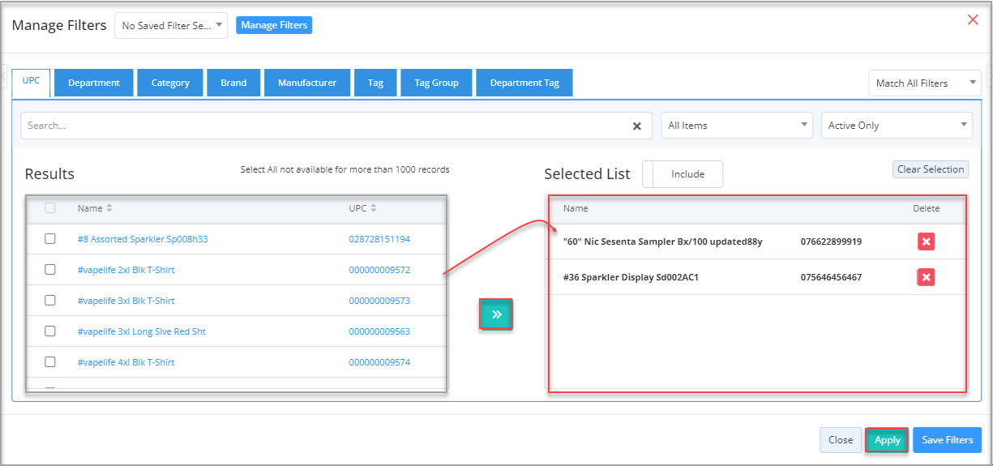Delete the Nic Sesenta Sampler row
Screen dimensions: 993x466
click(x=927, y=242)
